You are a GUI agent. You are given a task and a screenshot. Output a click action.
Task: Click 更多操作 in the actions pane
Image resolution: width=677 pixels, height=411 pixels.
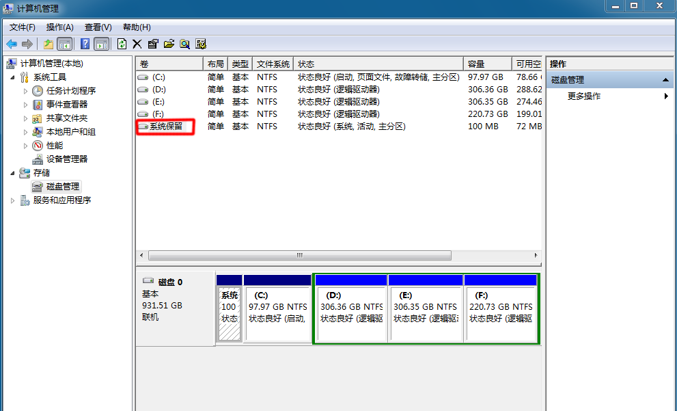pos(584,96)
